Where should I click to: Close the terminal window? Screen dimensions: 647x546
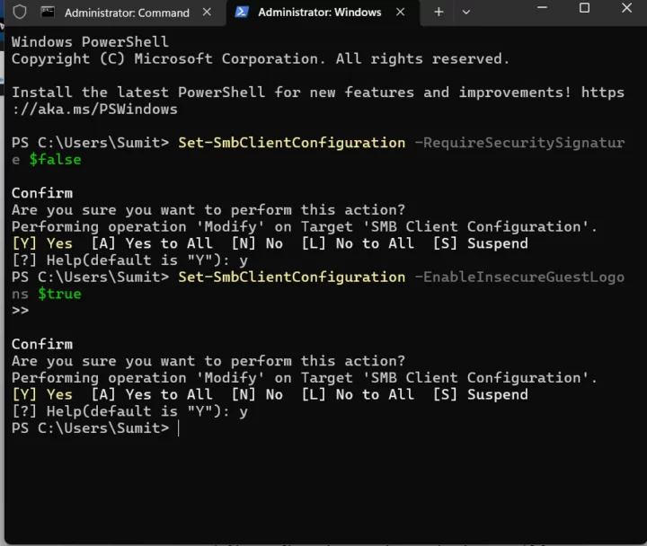click(626, 8)
